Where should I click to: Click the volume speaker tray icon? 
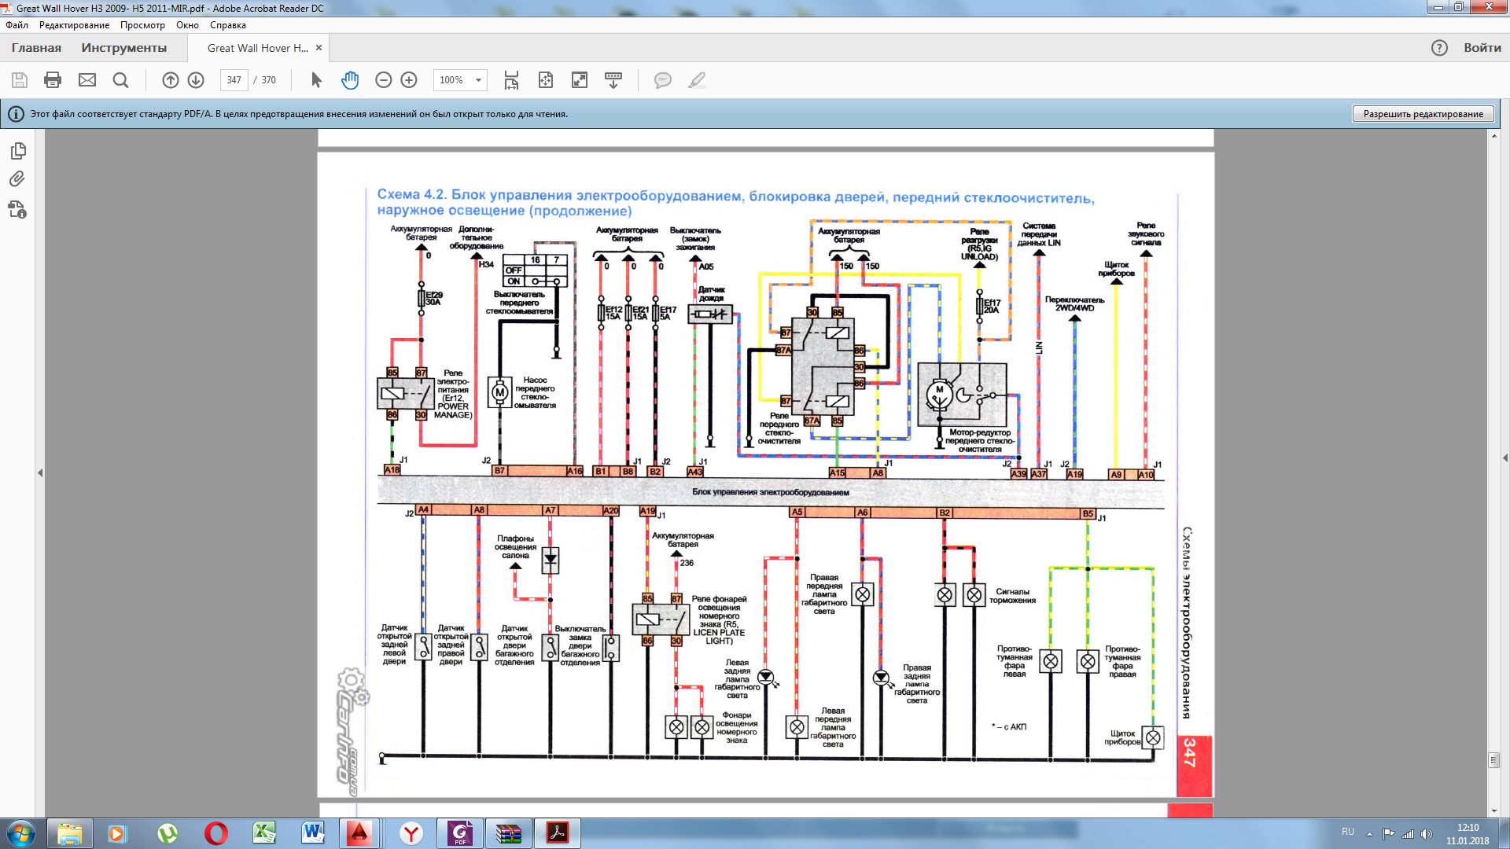(1427, 834)
